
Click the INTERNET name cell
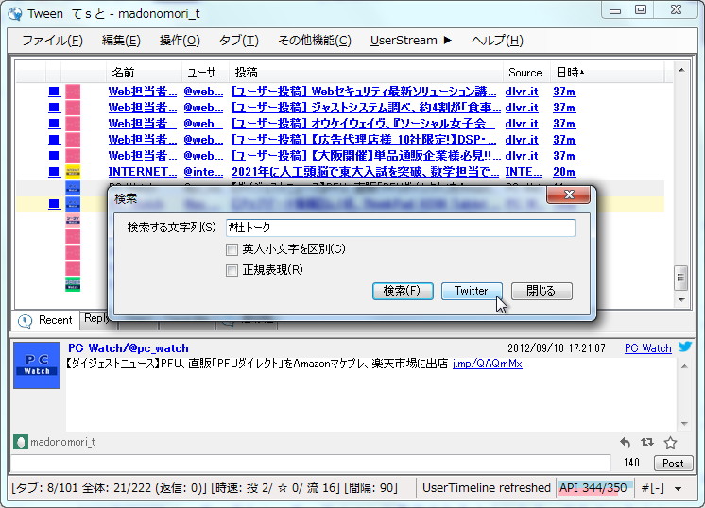[x=143, y=172]
